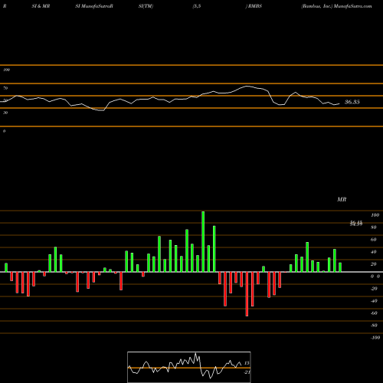Select the "60" label on the MR axis
383x383 pixels.
click(374, 240)
